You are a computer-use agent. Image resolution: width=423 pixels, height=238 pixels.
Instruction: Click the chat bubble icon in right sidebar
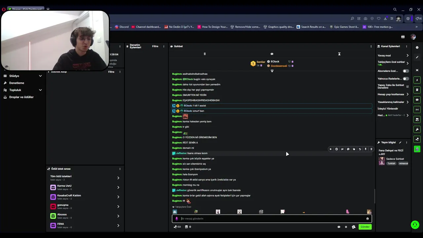click(x=417, y=99)
